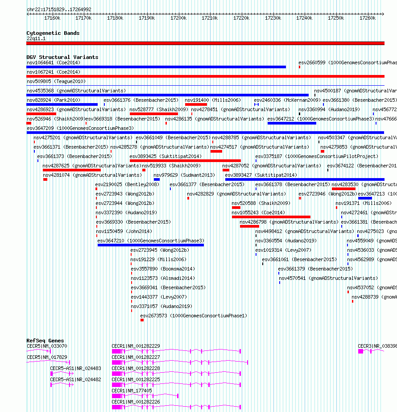Click red bar under esv3893425 (Suktitipat2014)
The image size is (397, 412).
point(186,161)
